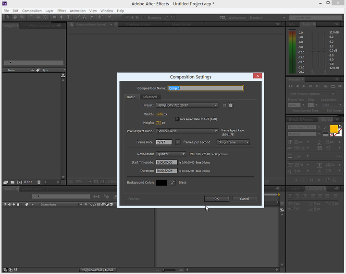Click the save preset icon beside Preset
Screen dimensions: 346x274
click(224, 105)
